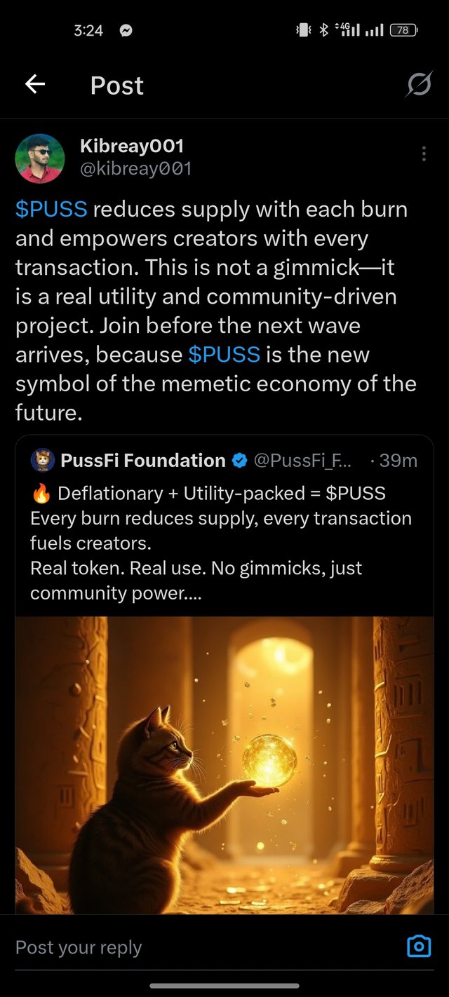Tap the $PUSS cashtag before "is the new"
Screen dimensions: 449x997
(224, 354)
